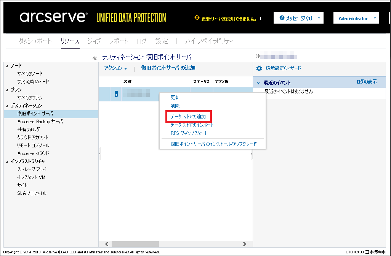Click the left splitter collapse handle

pyautogui.click(x=99, y=153)
